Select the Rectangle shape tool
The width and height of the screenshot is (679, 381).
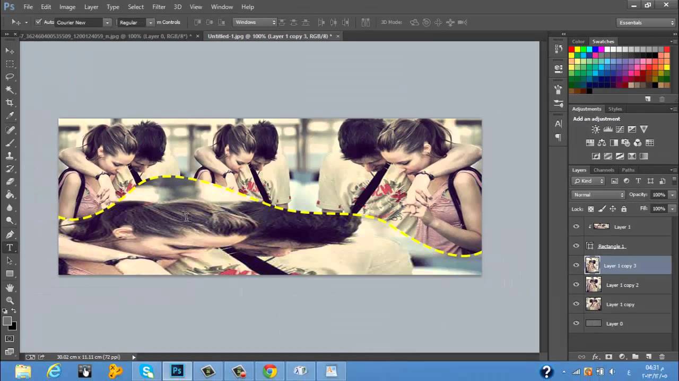tap(10, 274)
